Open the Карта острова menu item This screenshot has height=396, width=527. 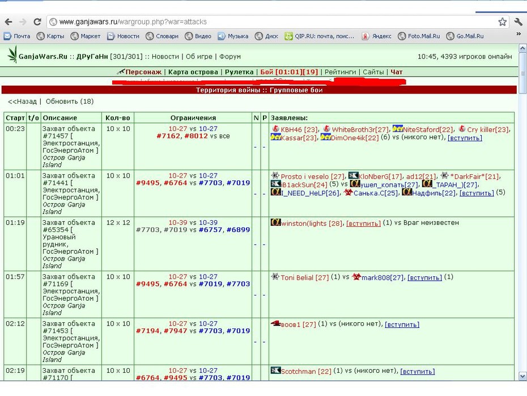tap(193, 71)
